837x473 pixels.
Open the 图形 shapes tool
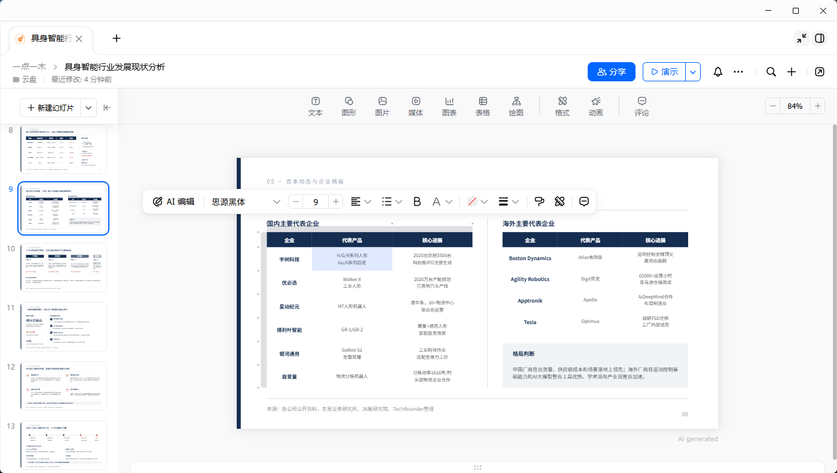349,106
